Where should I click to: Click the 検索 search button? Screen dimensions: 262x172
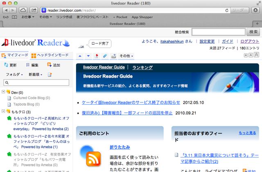coord(253,32)
